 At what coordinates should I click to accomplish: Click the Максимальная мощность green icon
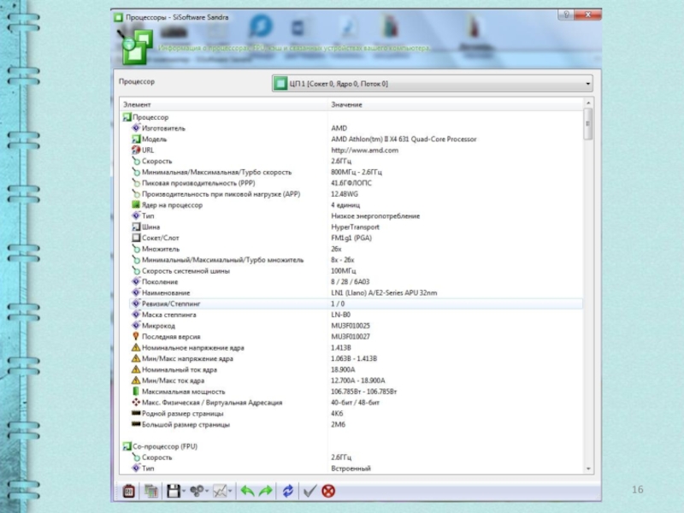(x=136, y=392)
